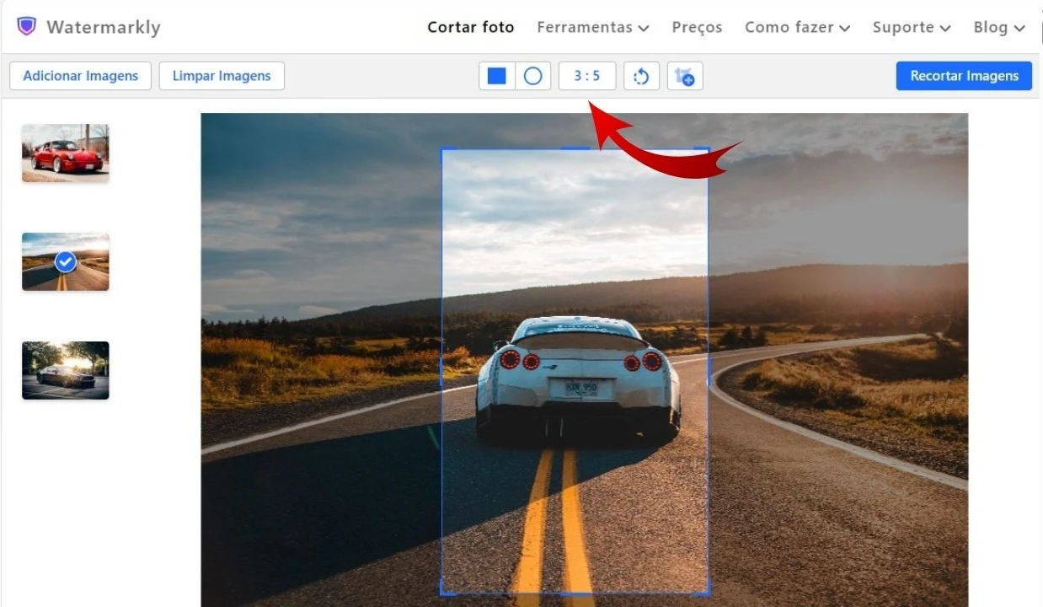Go to the Preços page
The height and width of the screenshot is (607, 1043).
[x=697, y=27]
